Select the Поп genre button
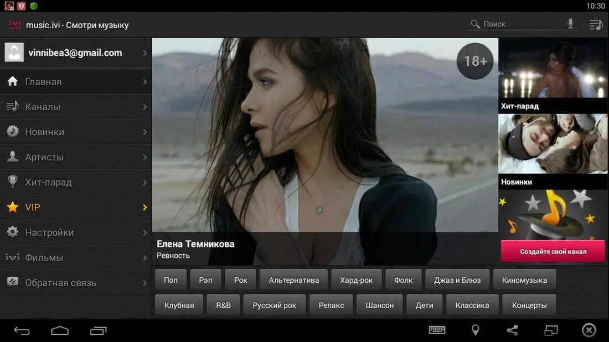Screen dimensions: 609x342 tap(171, 279)
